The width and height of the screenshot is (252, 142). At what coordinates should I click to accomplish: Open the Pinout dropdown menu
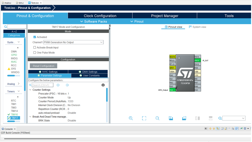(137, 21)
